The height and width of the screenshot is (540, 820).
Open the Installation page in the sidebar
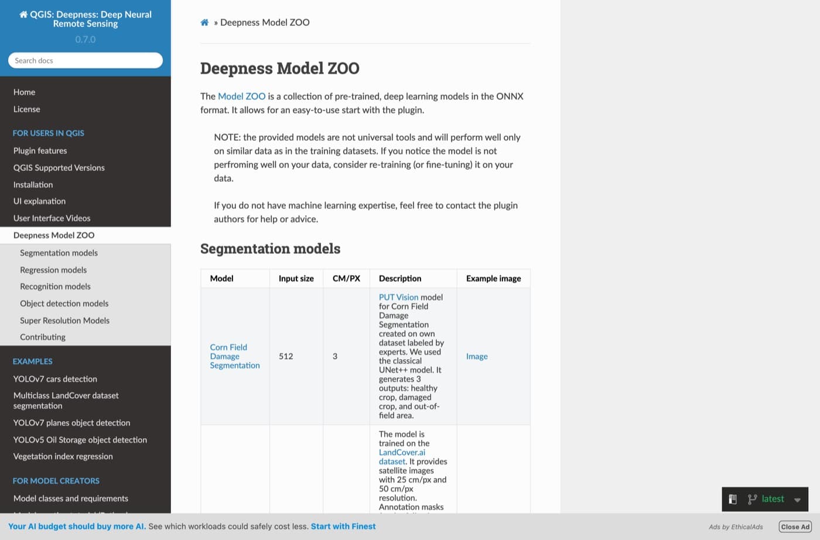(33, 184)
